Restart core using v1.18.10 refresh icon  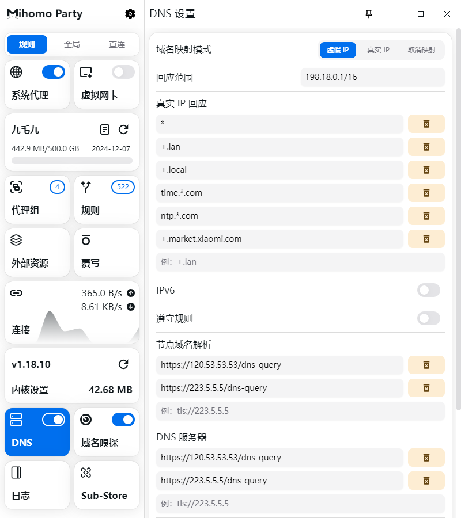[x=123, y=364]
